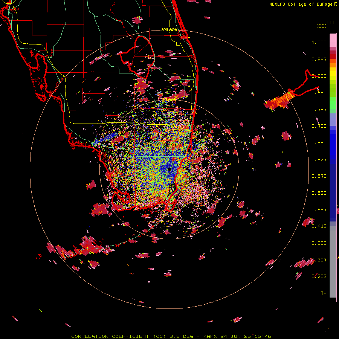Click the 50 NMI range ring label
Viewport: 339px width, 339px height.
point(169,100)
